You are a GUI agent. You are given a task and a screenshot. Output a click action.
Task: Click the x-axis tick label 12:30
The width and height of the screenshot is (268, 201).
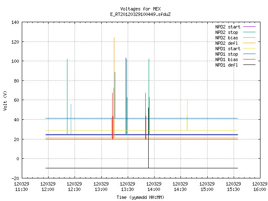tap(74, 189)
